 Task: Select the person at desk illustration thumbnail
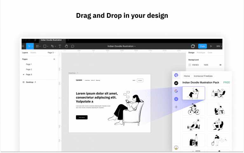pos(219,93)
